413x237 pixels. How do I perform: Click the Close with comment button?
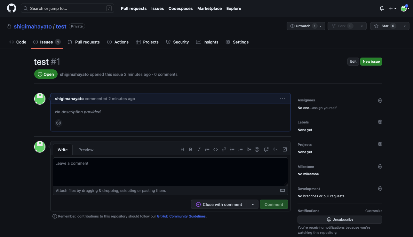[219, 204]
